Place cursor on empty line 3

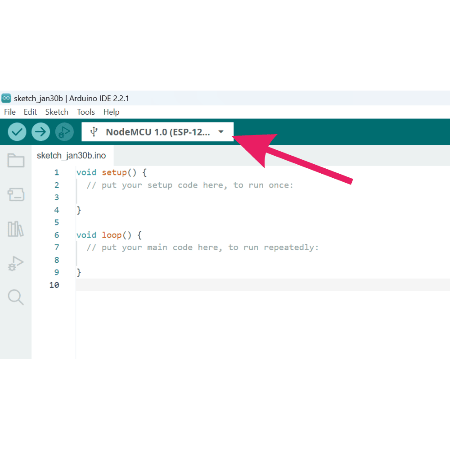(x=263, y=198)
